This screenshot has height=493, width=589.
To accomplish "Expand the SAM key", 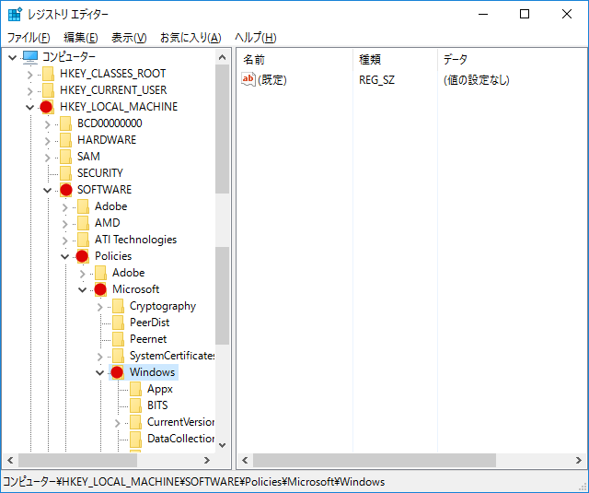I will [47, 158].
